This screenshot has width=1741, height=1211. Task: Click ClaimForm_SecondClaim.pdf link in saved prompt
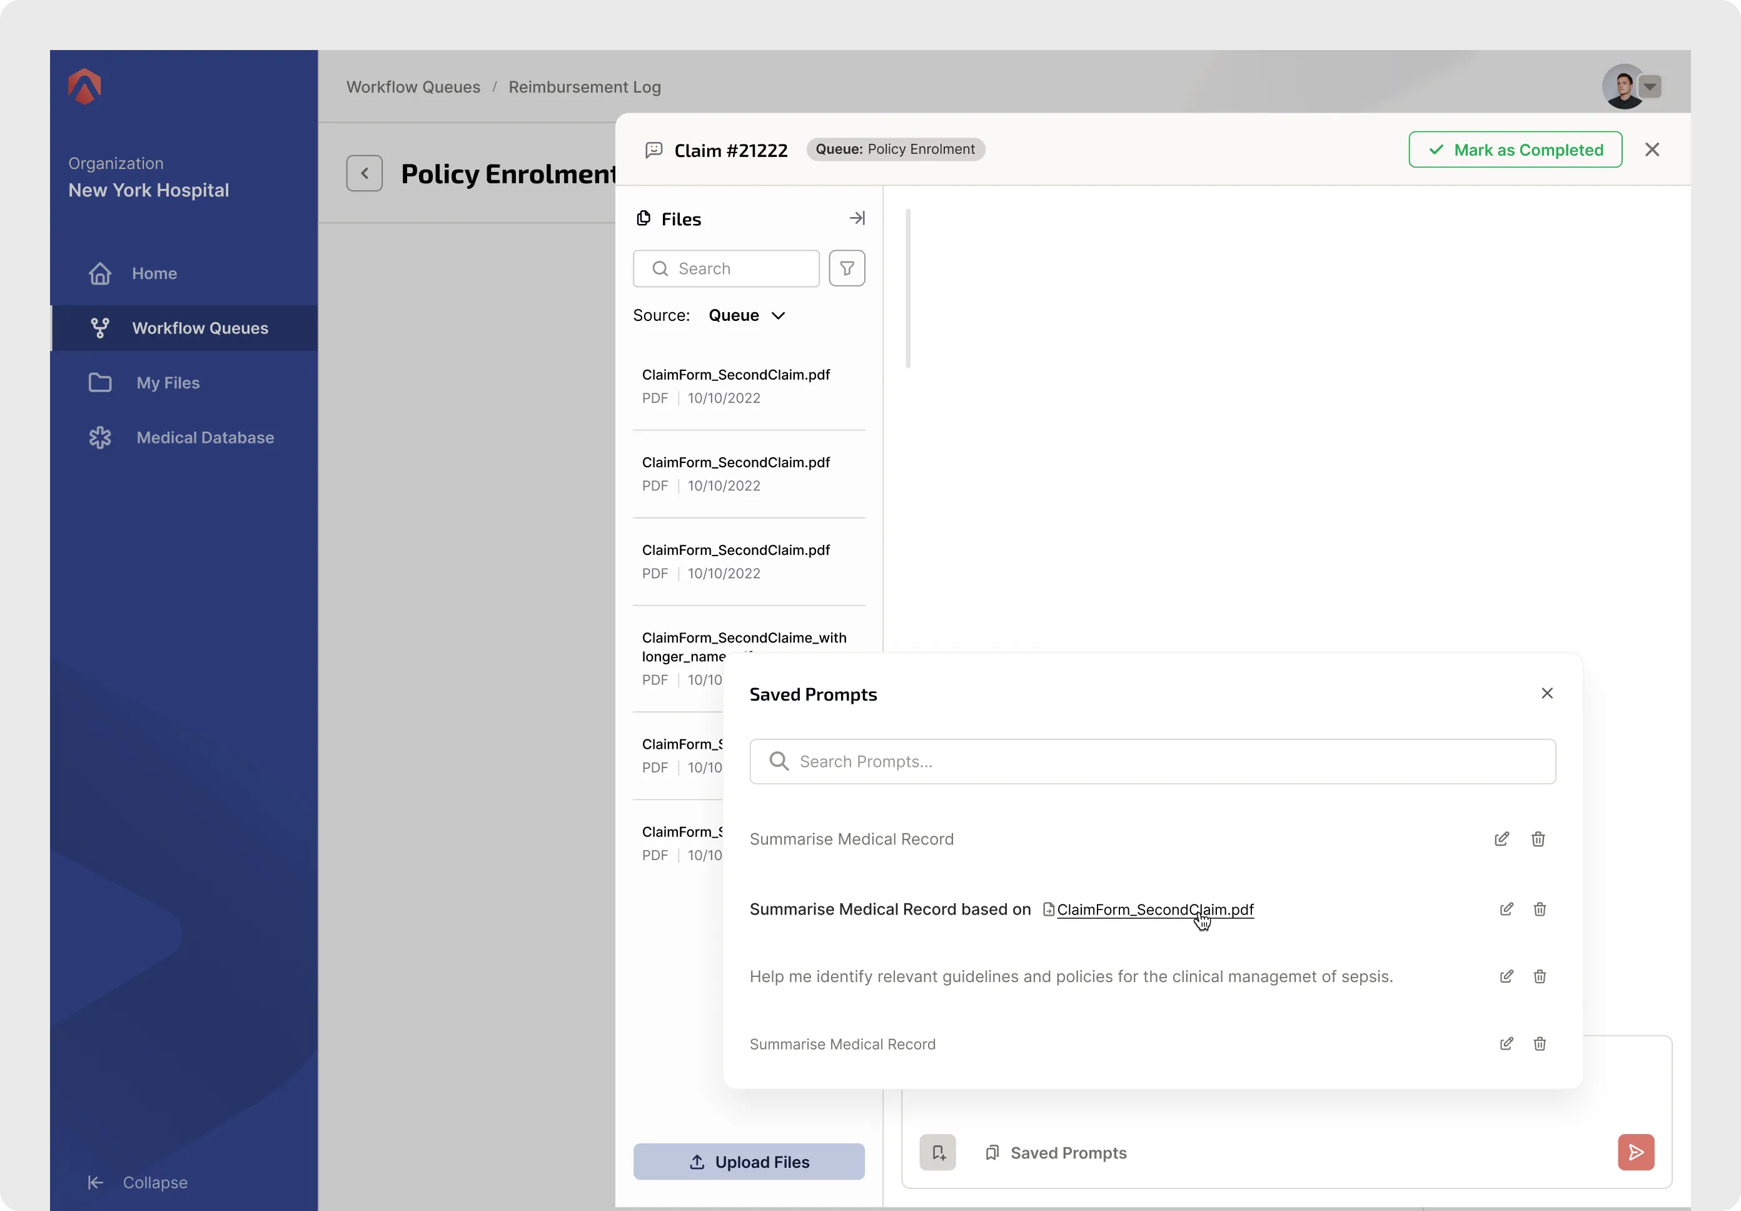pos(1154,910)
